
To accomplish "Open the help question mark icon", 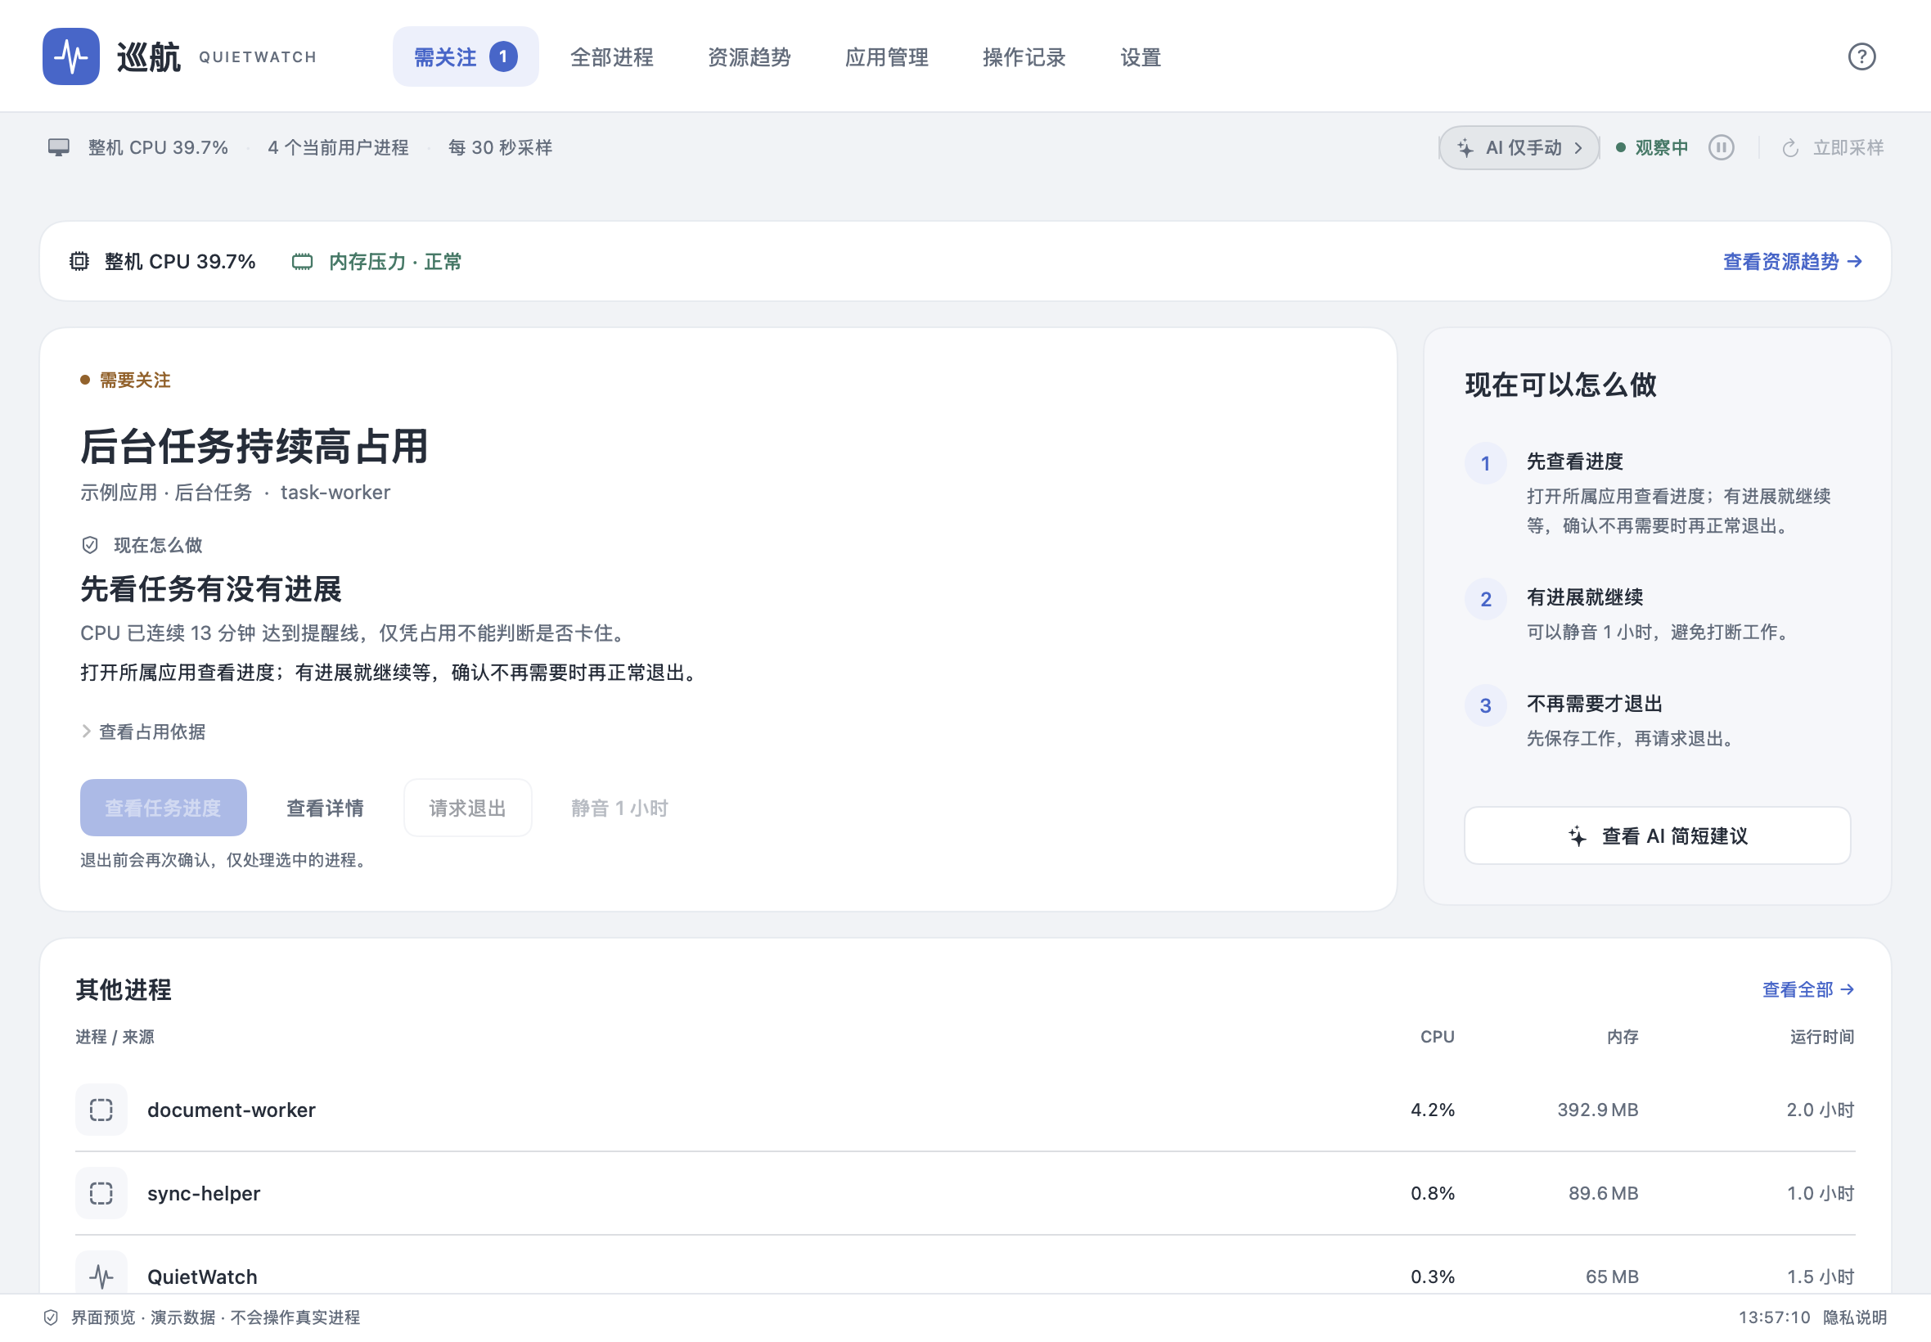I will click(x=1861, y=56).
